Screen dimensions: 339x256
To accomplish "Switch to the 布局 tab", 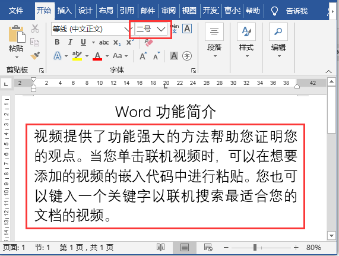I will [x=106, y=10].
